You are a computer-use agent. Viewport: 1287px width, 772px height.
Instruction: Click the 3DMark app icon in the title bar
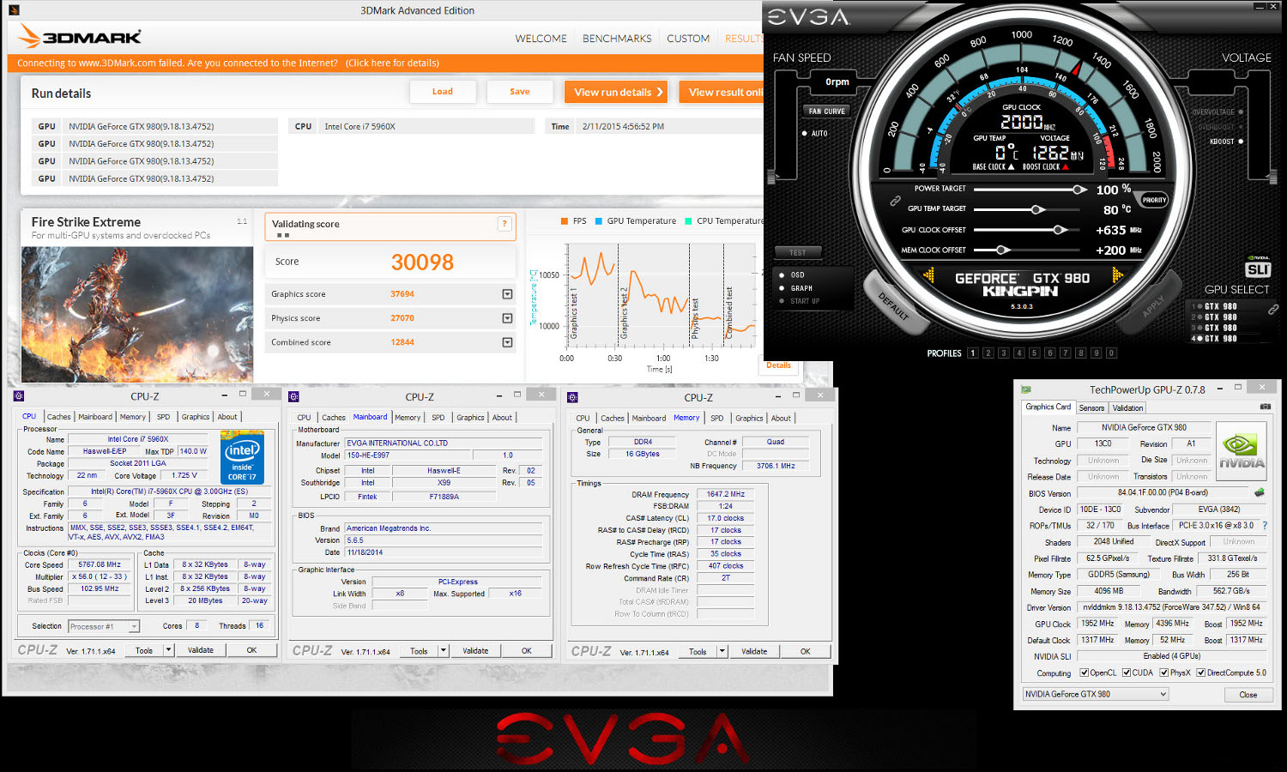coord(13,10)
